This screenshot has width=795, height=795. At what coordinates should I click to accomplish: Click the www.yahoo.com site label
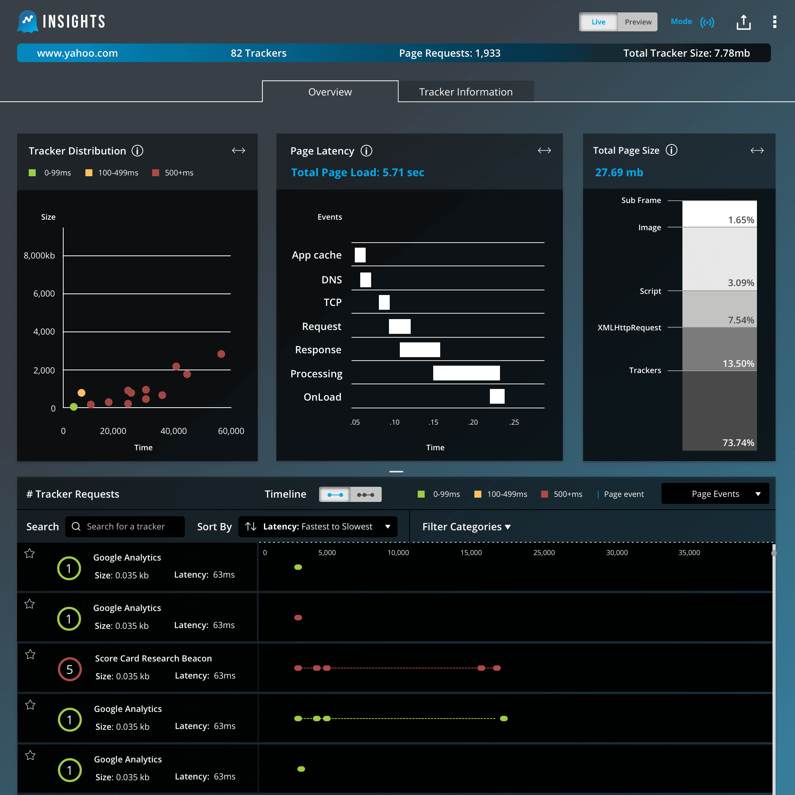(77, 53)
